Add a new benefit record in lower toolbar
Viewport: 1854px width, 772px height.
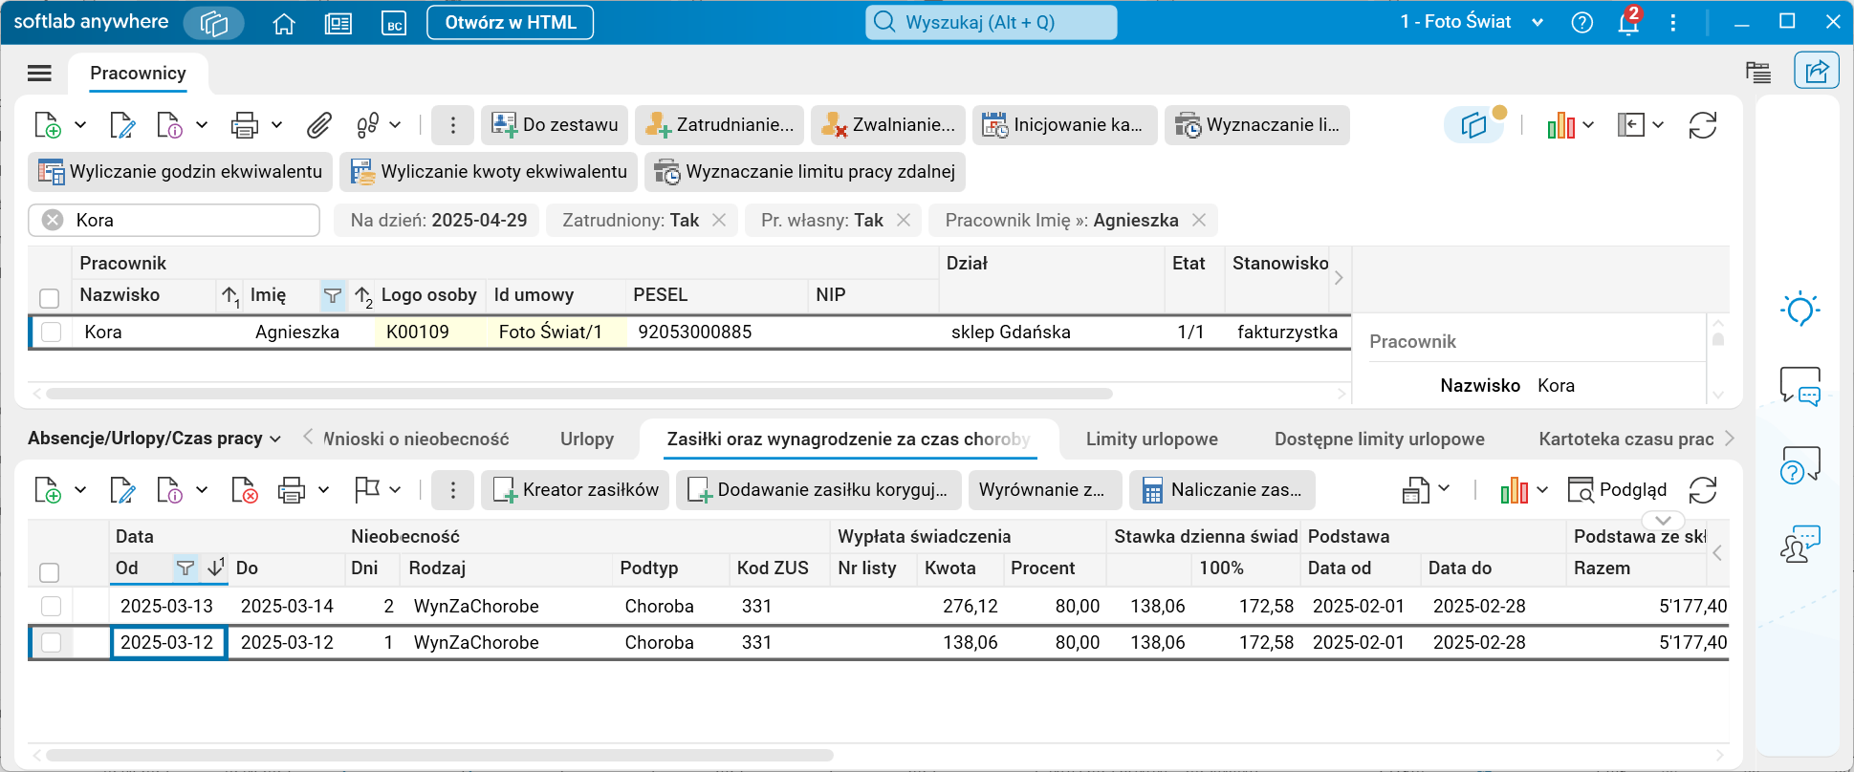[47, 490]
